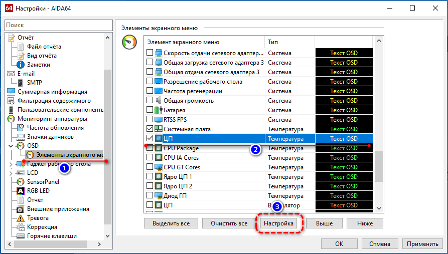Click the tree's vertical down arrow
This screenshot has width=448, height=254.
pyautogui.click(x=107, y=236)
